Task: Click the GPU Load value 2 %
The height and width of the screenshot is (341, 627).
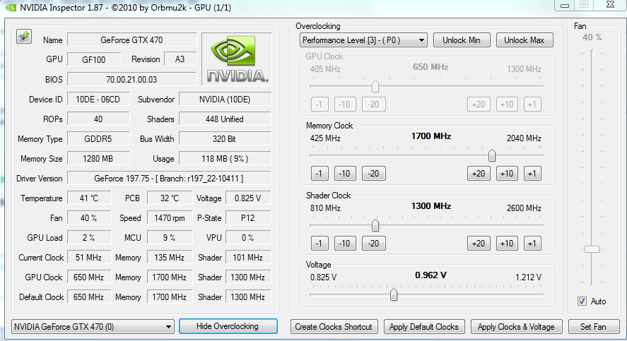Action: click(89, 238)
